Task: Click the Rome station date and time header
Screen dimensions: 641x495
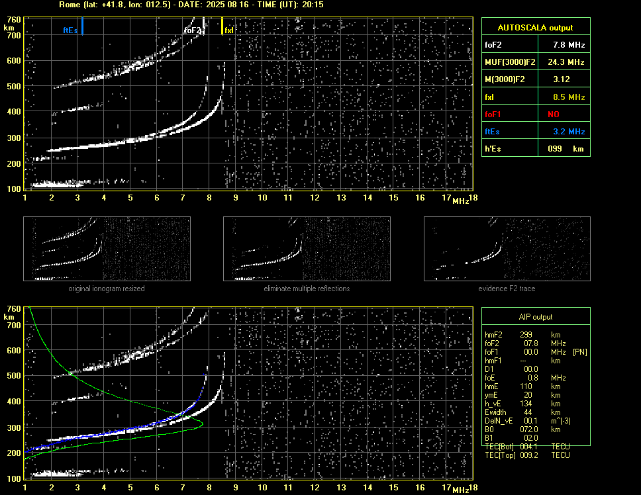Action: point(191,5)
